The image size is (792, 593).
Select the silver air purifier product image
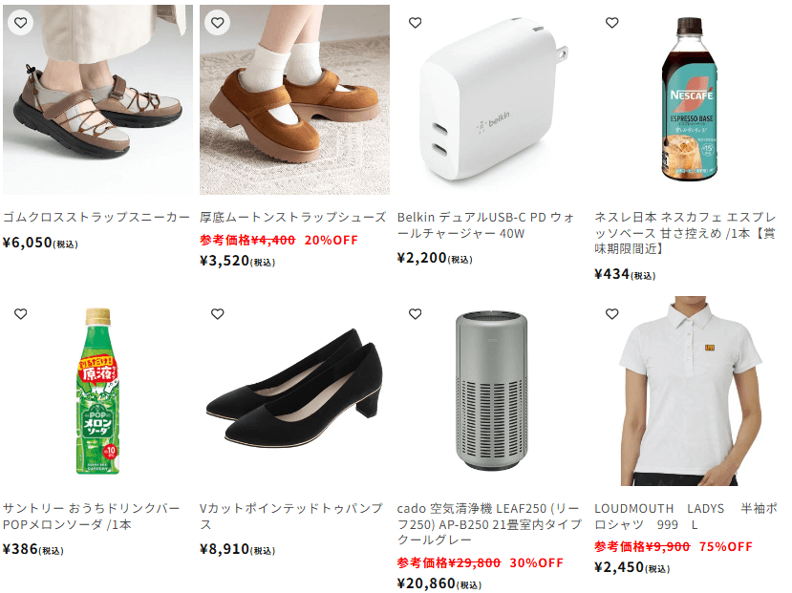coord(492,392)
